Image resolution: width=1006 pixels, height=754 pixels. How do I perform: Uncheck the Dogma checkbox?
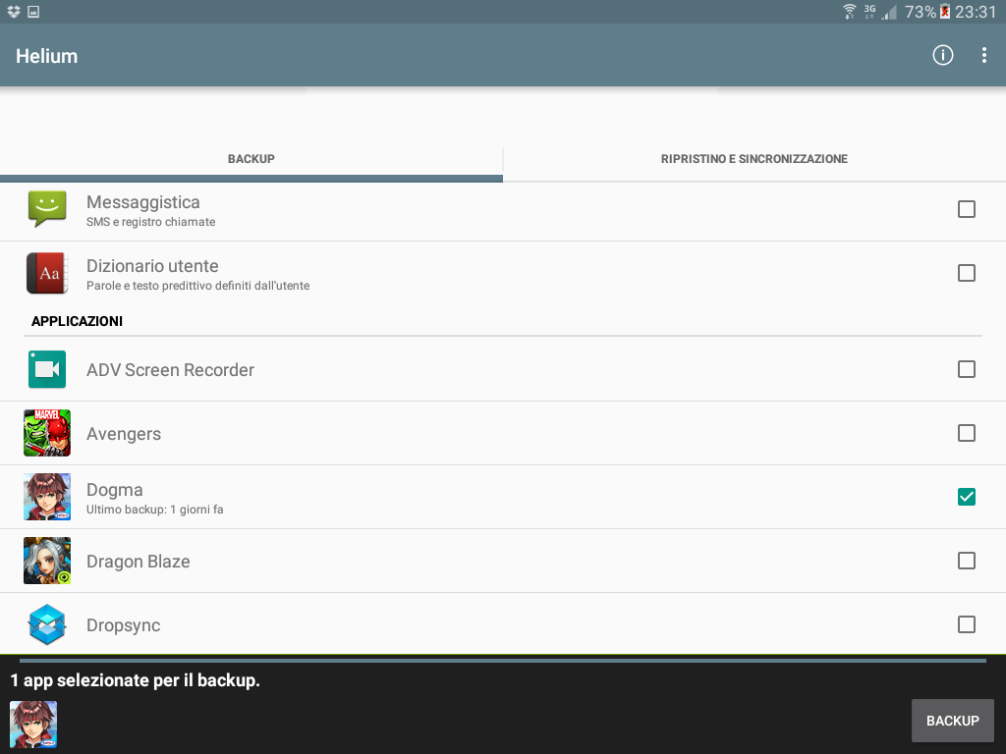[x=967, y=497]
